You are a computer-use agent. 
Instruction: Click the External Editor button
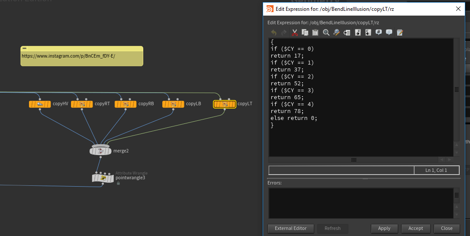pos(290,228)
